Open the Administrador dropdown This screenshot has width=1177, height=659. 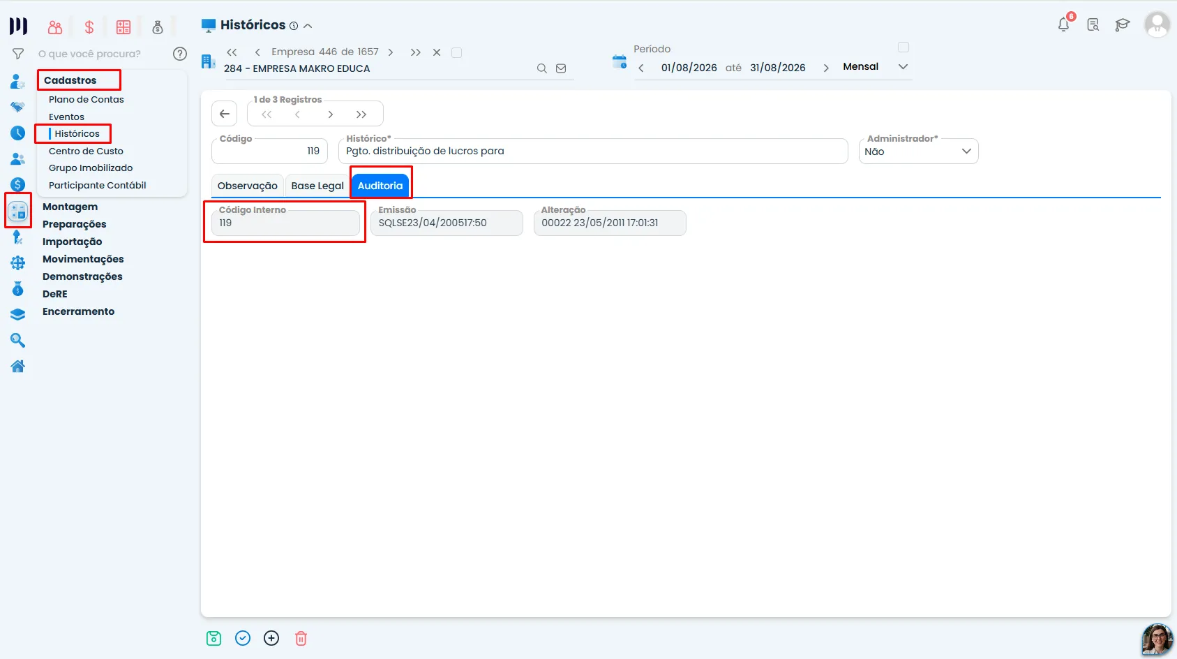coord(918,151)
